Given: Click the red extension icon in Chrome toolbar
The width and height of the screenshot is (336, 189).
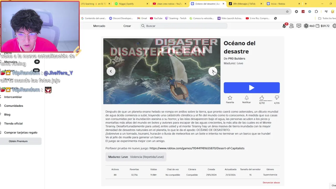Looking at the screenshot, I should tap(303, 12).
